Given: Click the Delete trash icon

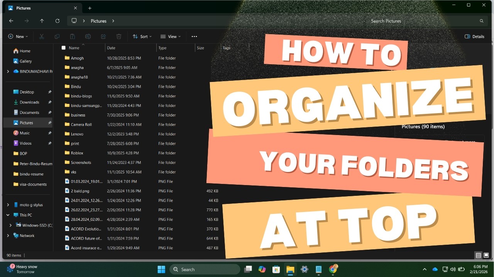Looking at the screenshot, I should (x=119, y=37).
